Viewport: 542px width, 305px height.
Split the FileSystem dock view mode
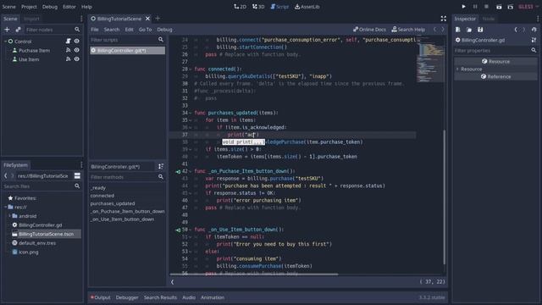coord(77,175)
